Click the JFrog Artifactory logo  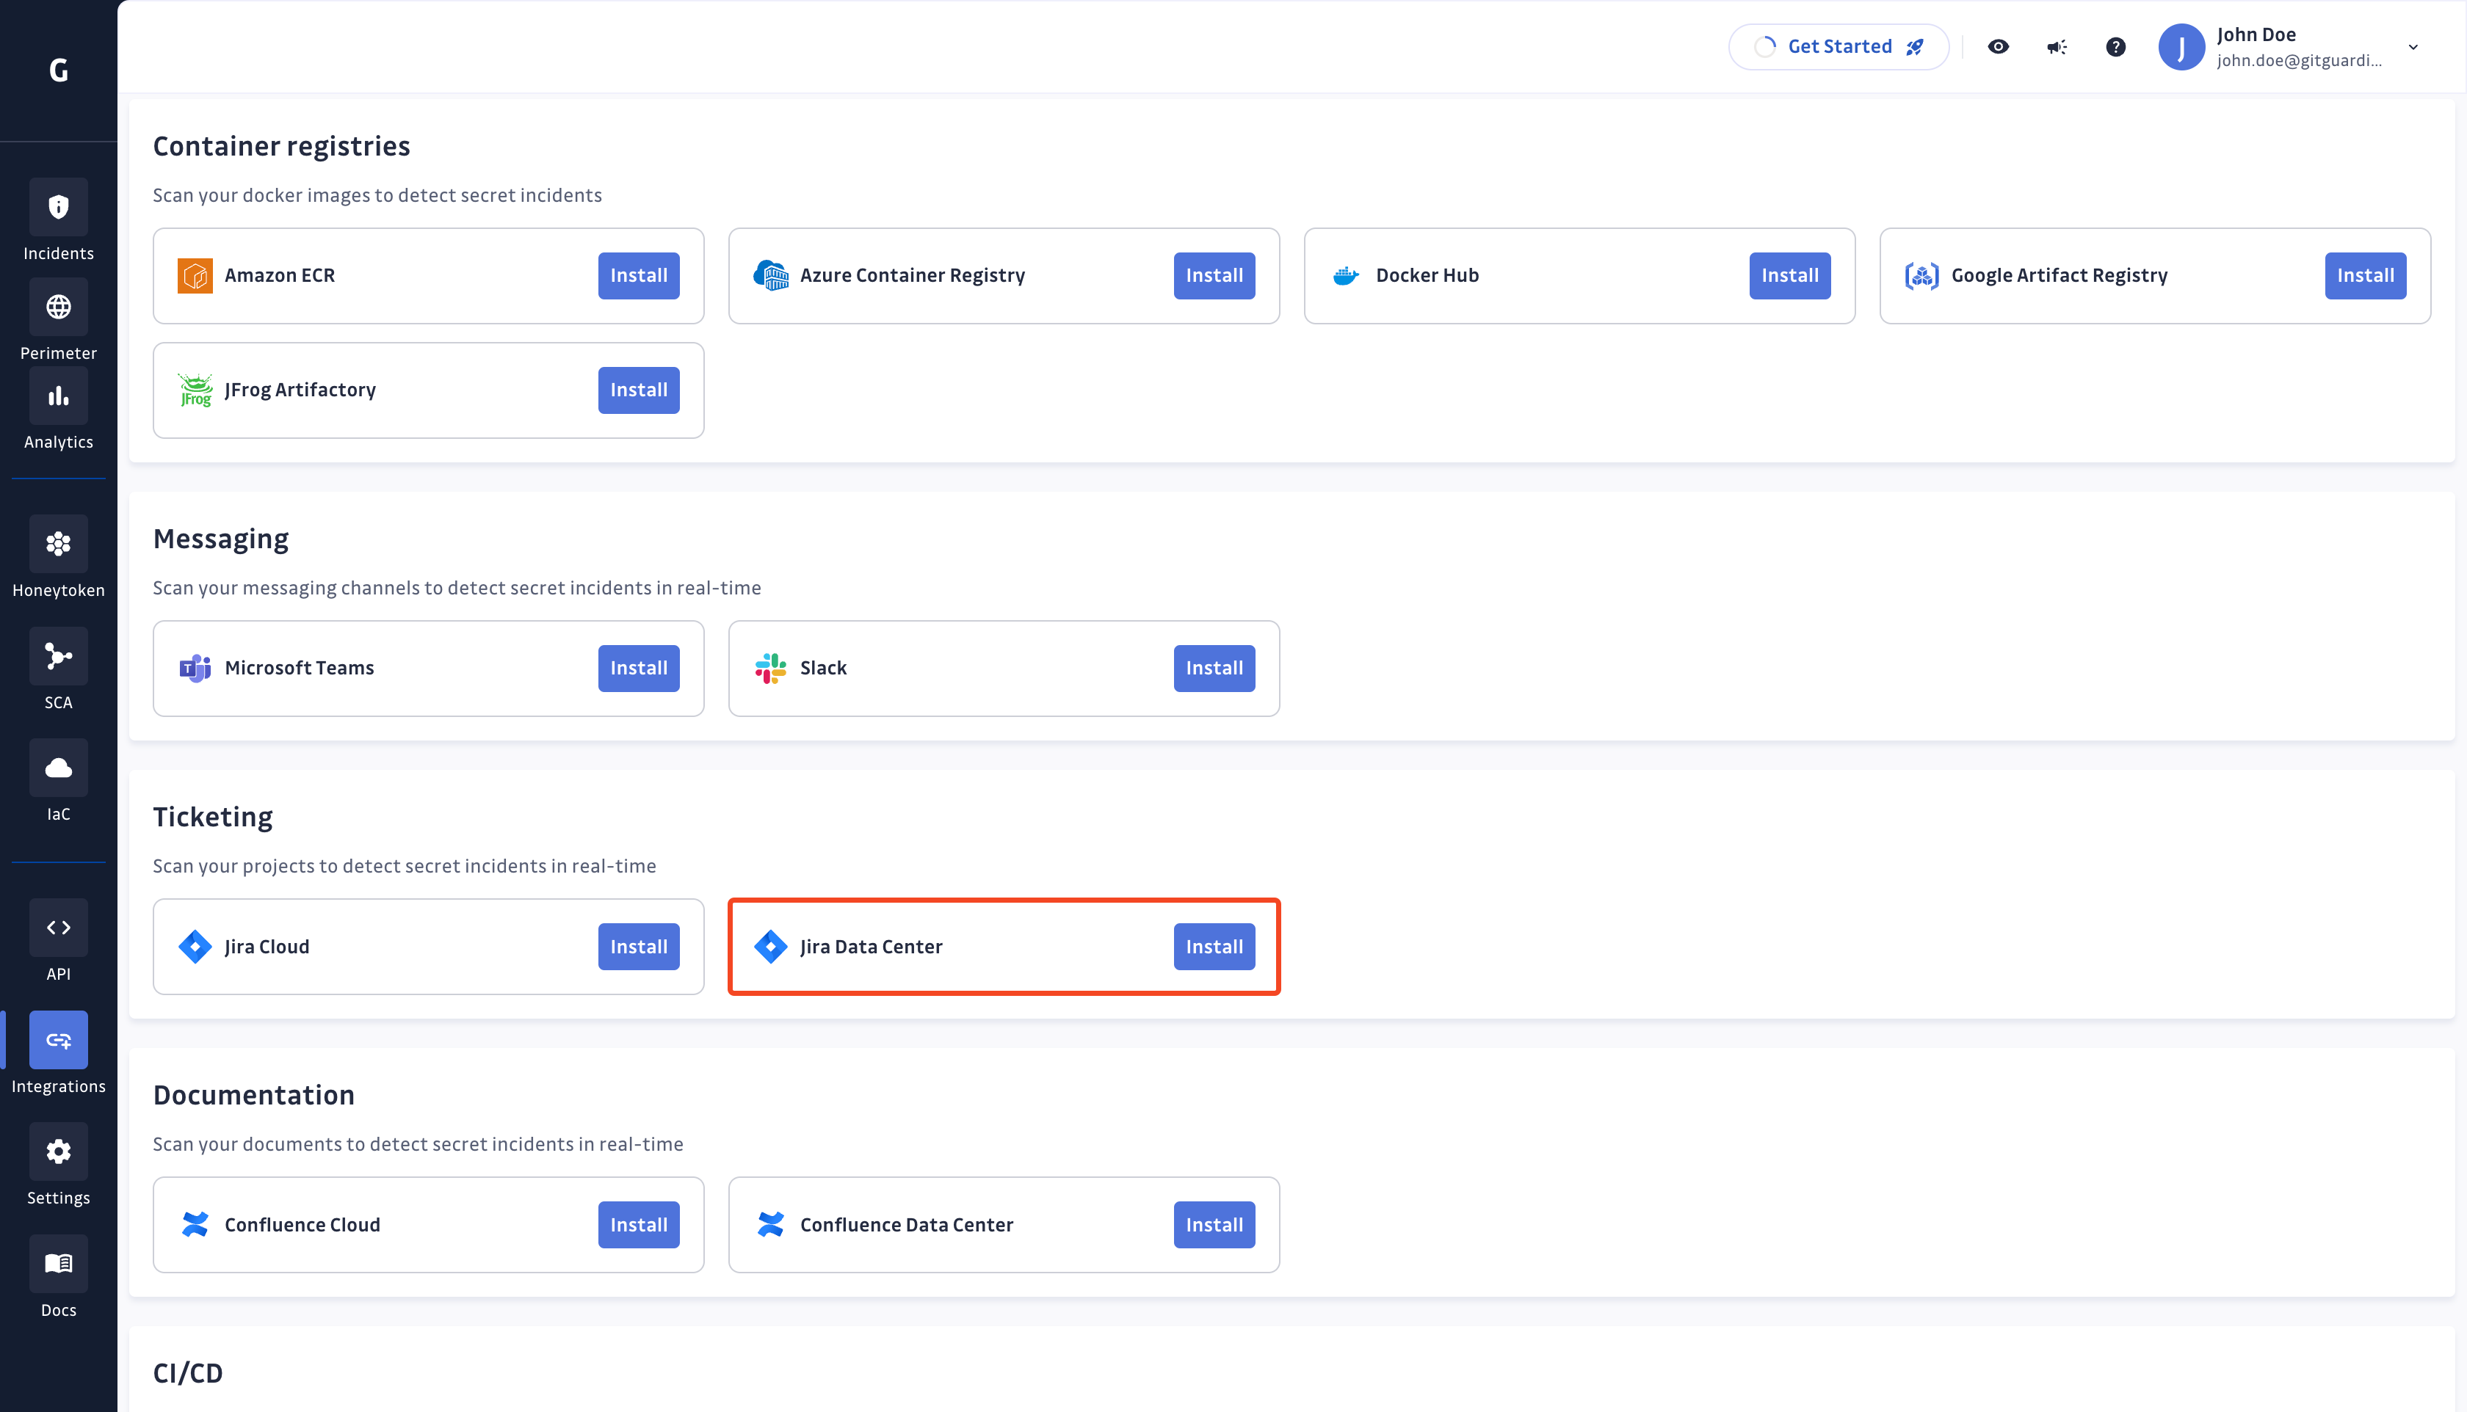(195, 390)
